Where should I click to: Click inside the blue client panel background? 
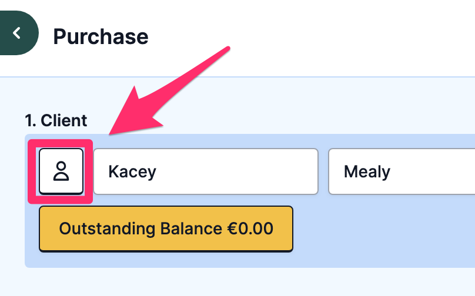tap(379, 236)
